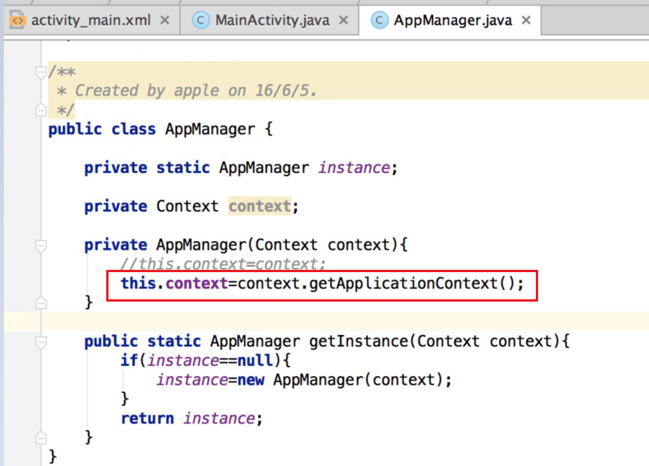
Task: Click the fold end marker at */
Action: click(40, 109)
